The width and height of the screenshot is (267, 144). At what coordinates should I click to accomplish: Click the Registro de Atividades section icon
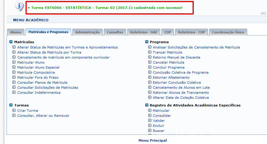147,105
